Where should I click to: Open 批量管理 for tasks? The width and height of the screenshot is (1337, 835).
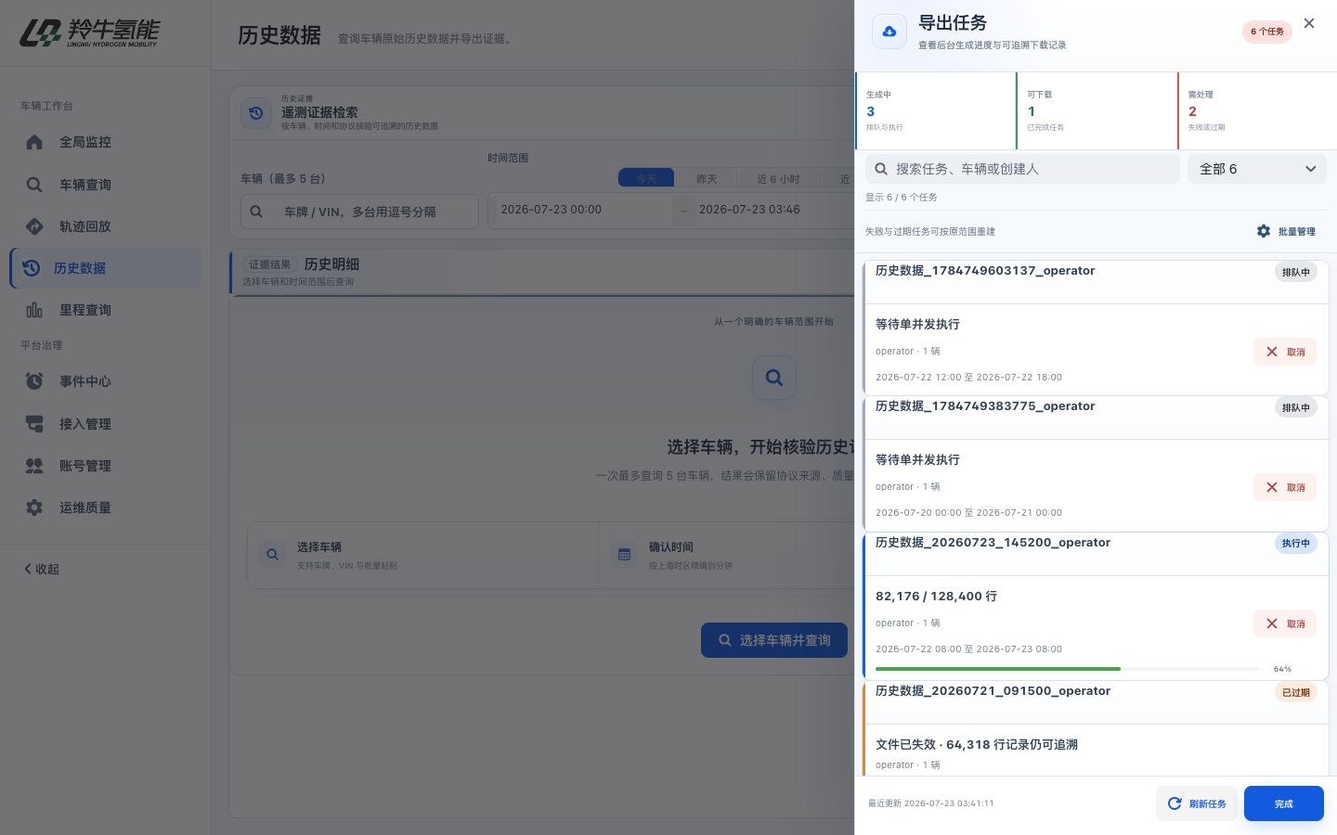click(x=1286, y=231)
